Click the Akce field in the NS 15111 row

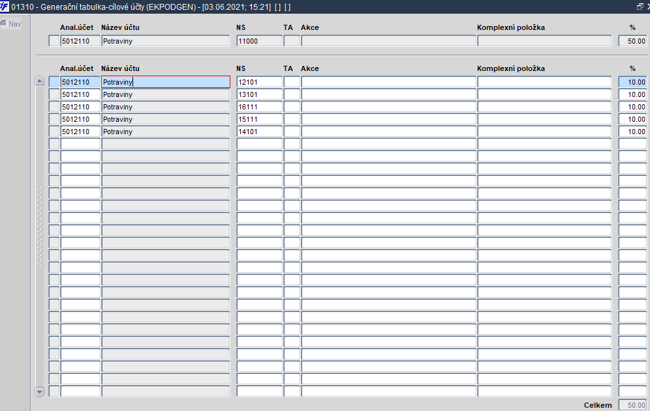click(388, 119)
